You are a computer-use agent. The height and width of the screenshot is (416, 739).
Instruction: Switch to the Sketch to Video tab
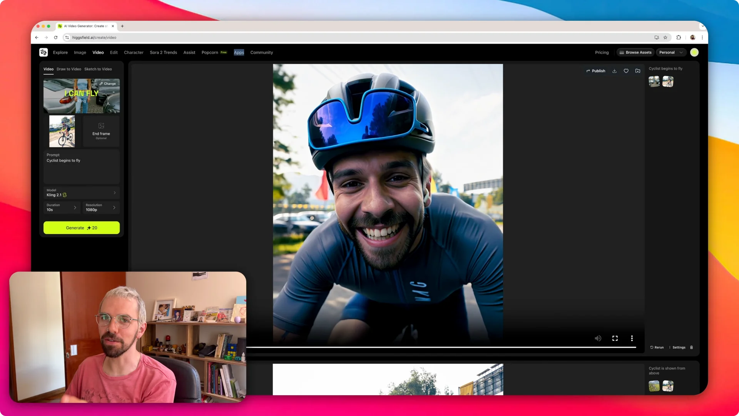click(x=98, y=69)
